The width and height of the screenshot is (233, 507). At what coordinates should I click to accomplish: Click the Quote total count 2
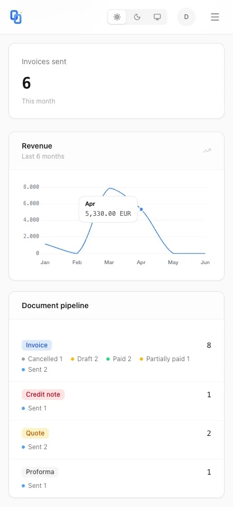pos(209,433)
